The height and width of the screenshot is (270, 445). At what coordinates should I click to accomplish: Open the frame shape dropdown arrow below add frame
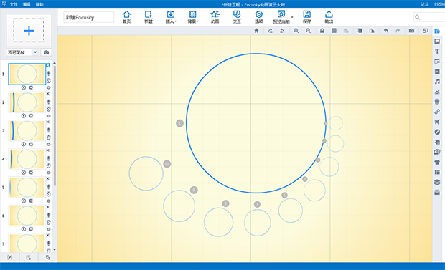(x=35, y=52)
